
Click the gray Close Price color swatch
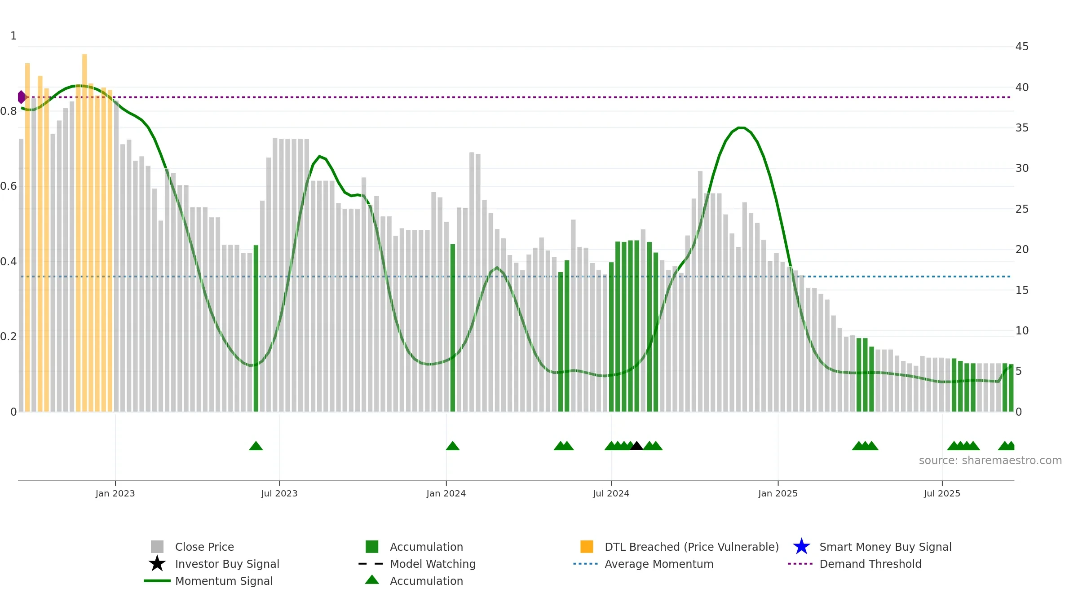(x=157, y=547)
